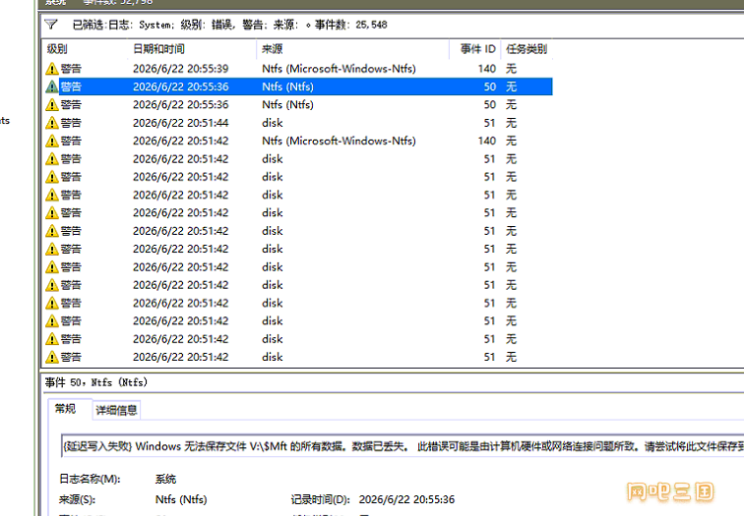744x516 pixels.
Task: Click the 警告 level text in the highlighted row
Action: 71,86
